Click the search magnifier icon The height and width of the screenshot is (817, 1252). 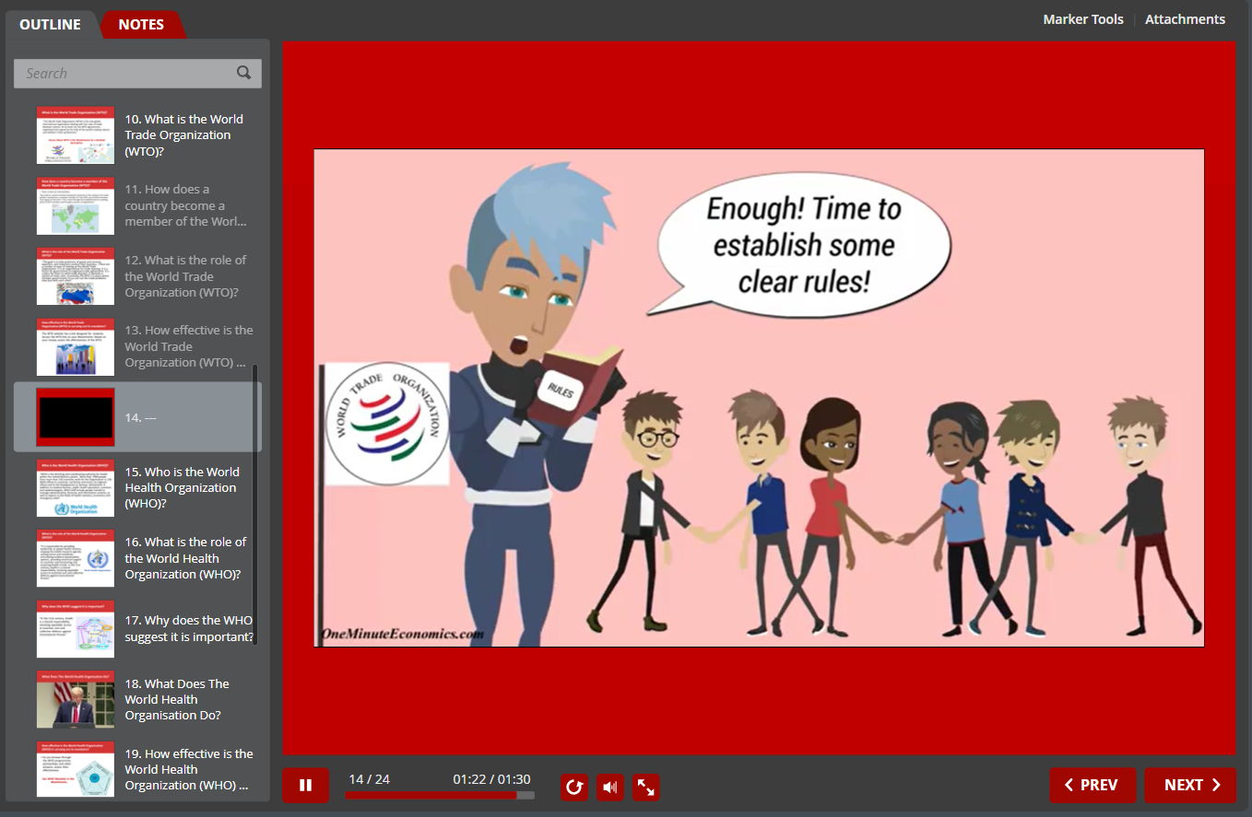click(x=243, y=73)
